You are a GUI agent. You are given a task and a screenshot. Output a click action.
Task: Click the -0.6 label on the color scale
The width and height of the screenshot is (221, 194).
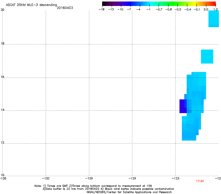168,10
